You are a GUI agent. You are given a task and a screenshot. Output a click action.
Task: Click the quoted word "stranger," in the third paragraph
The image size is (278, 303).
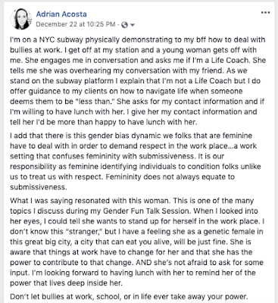(x=83, y=232)
